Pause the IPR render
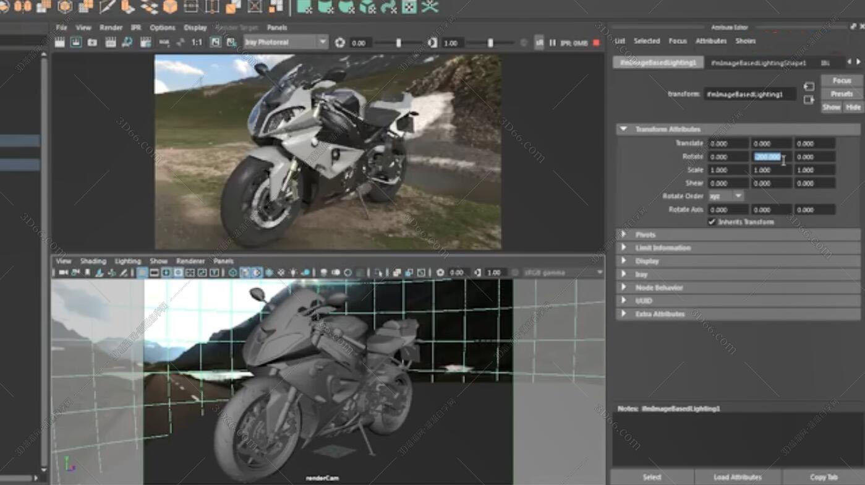 pyautogui.click(x=553, y=43)
